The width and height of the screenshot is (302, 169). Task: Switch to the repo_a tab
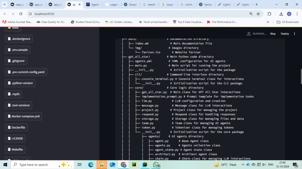[x=17, y=4]
